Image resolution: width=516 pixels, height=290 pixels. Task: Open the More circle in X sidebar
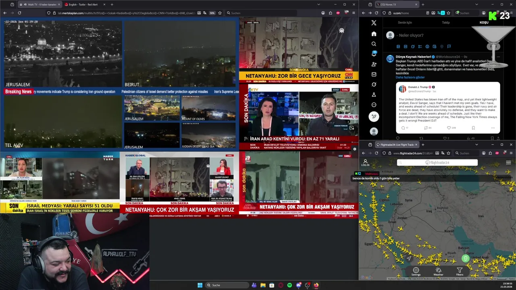[374, 105]
